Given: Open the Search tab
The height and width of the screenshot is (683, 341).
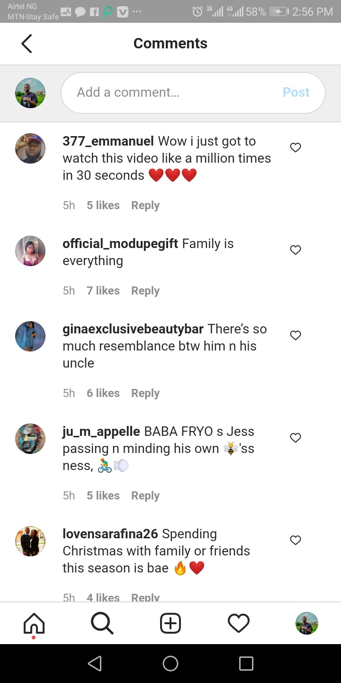Looking at the screenshot, I should point(102,623).
